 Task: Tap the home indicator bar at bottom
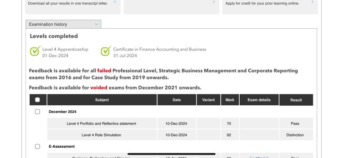tap(171, 154)
